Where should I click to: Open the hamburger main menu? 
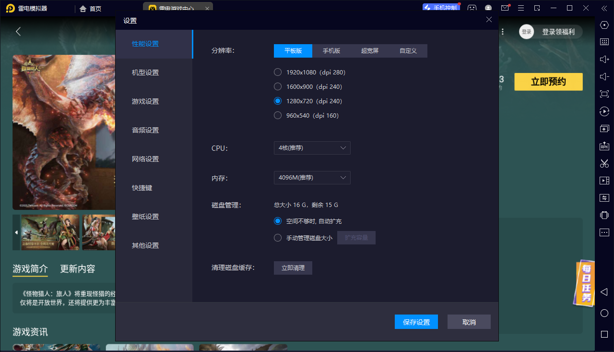point(521,8)
